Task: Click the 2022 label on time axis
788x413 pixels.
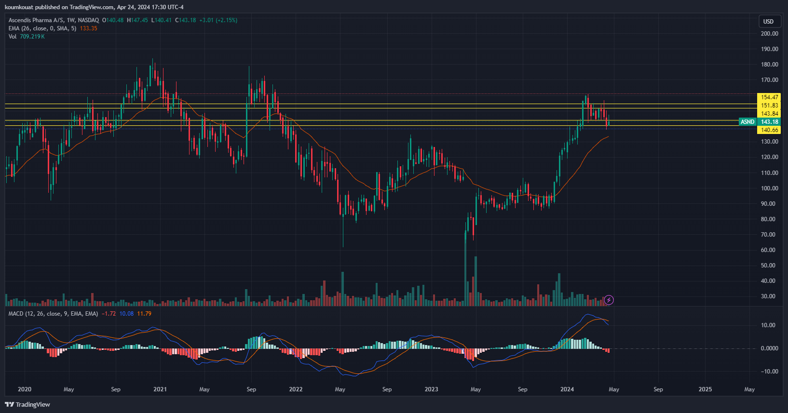Action: pyautogui.click(x=296, y=389)
